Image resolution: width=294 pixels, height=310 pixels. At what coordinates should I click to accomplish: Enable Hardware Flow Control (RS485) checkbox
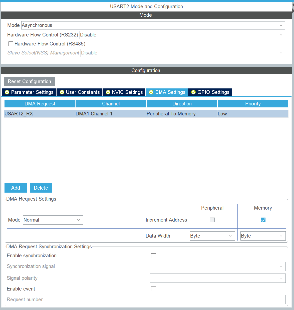(x=11, y=44)
